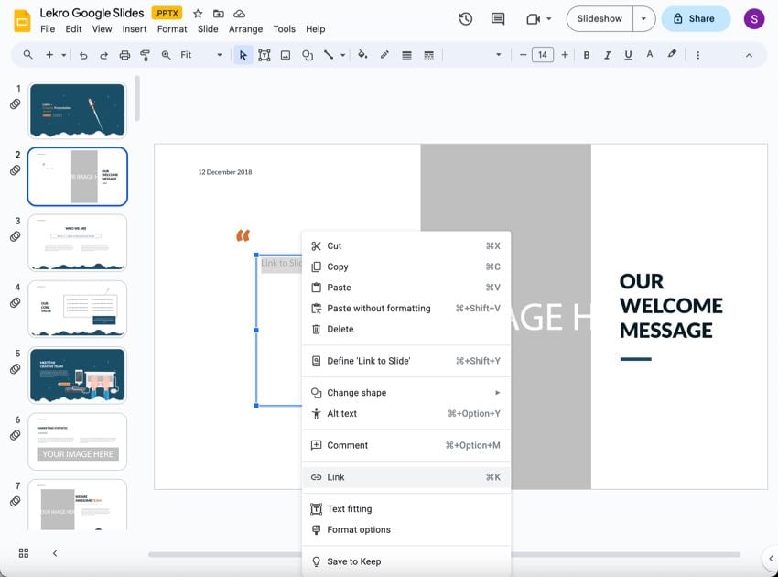This screenshot has height=577, width=778.
Task: Open the Shape tool icon
Action: click(308, 55)
